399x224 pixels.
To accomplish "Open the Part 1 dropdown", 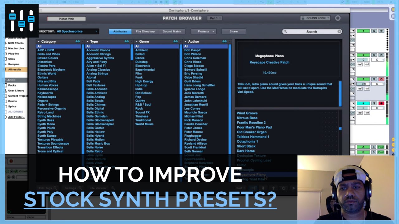I will 215,18.
